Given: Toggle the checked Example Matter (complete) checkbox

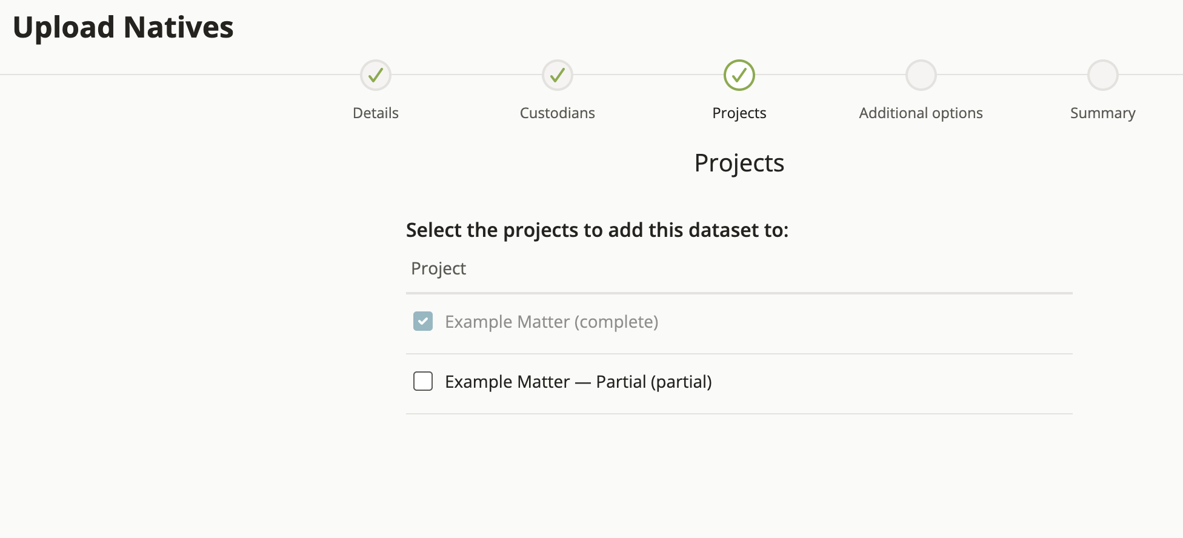Looking at the screenshot, I should point(423,321).
